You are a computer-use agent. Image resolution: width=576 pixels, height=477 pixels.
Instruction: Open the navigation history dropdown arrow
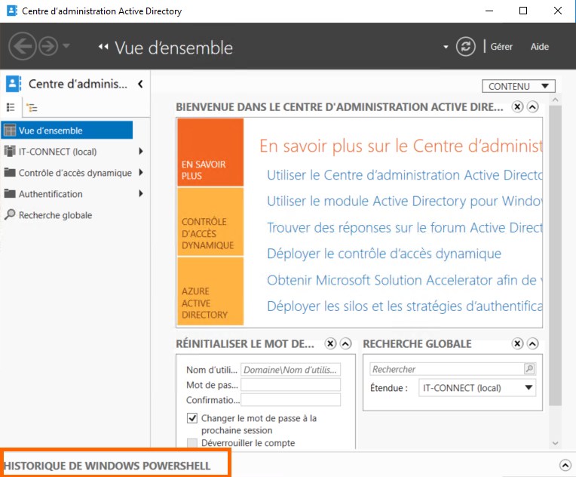(x=66, y=46)
